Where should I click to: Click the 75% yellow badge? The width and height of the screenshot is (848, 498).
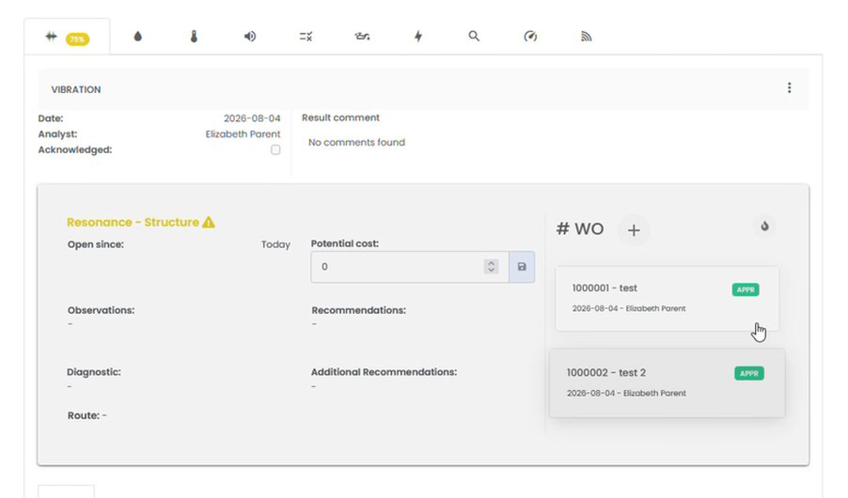point(77,39)
